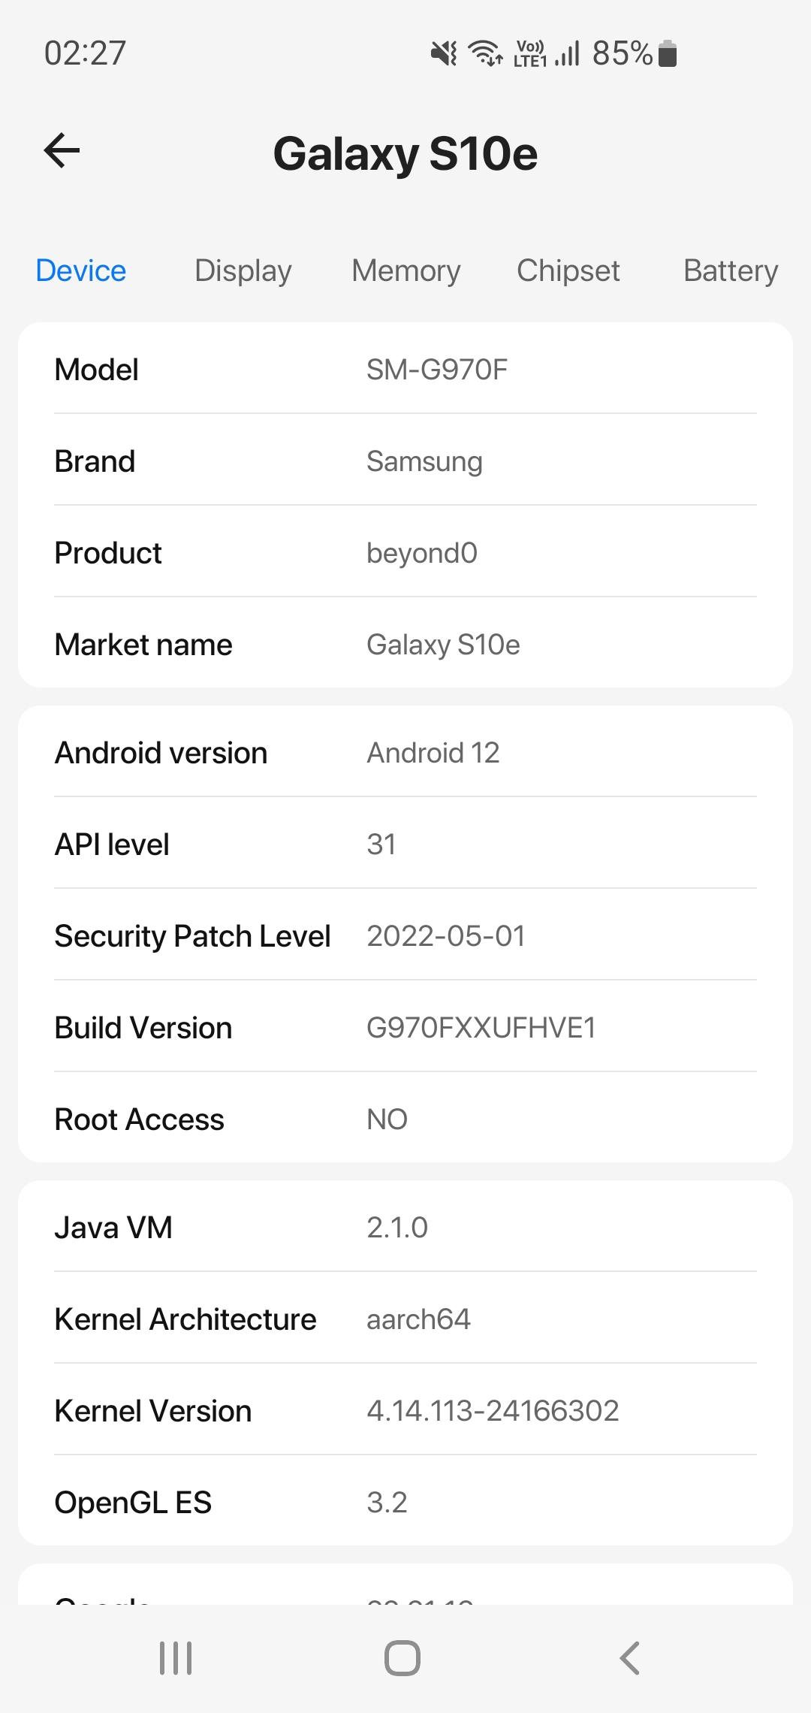Image resolution: width=811 pixels, height=1713 pixels.
Task: Switch to the Display tab
Action: click(243, 270)
